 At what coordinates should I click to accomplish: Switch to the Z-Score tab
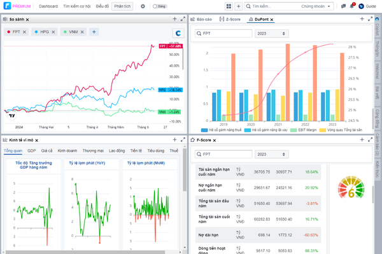[230, 19]
